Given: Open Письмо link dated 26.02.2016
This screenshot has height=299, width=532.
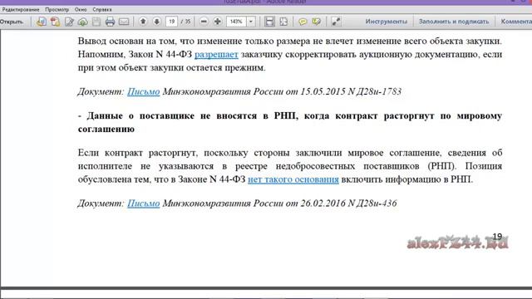Looking at the screenshot, I should (143, 203).
